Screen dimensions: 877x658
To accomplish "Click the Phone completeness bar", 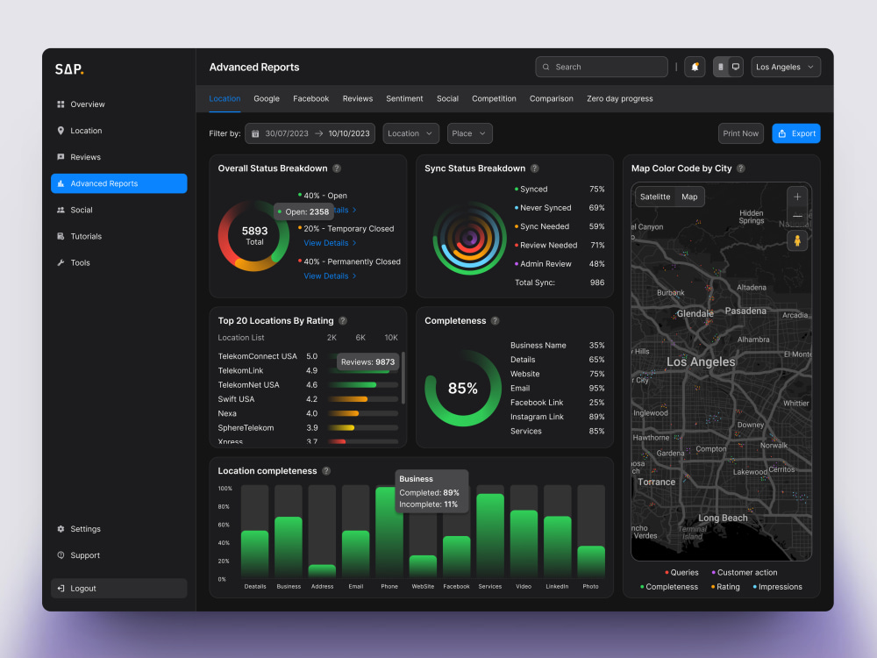I will pyautogui.click(x=389, y=532).
